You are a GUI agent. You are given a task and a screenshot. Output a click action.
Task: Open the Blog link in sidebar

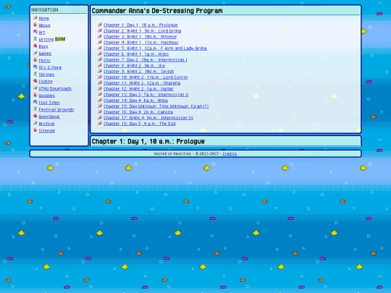coord(43,46)
